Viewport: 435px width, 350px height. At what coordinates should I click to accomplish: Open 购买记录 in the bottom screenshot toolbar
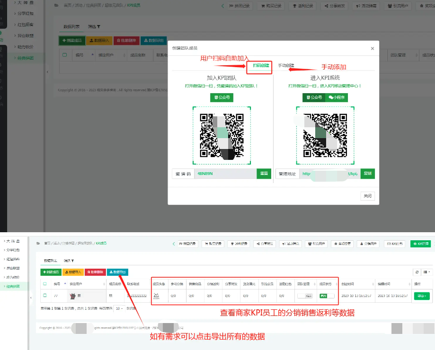213,244
